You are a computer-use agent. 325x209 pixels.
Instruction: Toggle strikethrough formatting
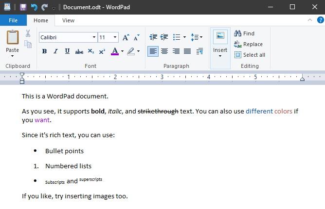tap(79, 51)
